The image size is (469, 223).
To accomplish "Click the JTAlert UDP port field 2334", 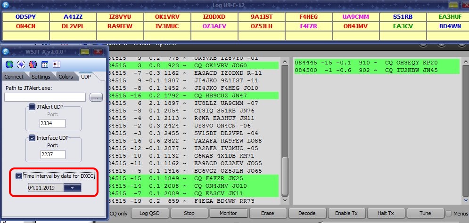I will (x=52, y=124).
